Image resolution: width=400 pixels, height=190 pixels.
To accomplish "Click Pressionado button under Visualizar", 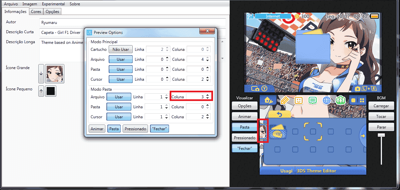I will tap(245, 138).
